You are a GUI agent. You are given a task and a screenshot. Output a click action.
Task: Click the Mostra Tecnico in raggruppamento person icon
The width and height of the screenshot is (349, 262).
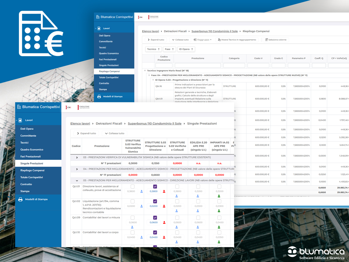219,40
